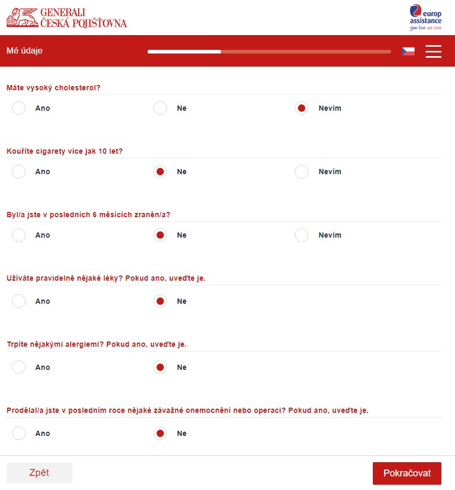Image resolution: width=455 pixels, height=490 pixels.
Task: Select Ne for allergies question
Action: tap(160, 367)
